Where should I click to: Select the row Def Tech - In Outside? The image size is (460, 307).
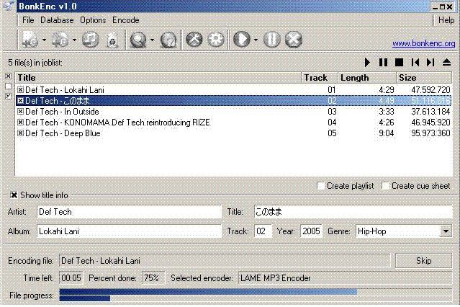point(233,112)
